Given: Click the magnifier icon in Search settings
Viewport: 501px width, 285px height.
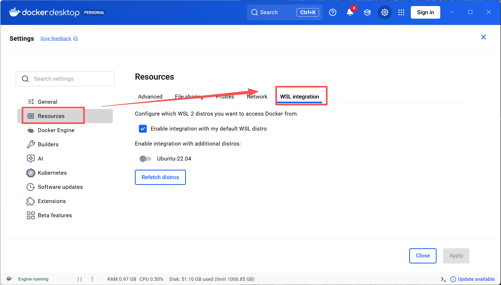Looking at the screenshot, I should (x=25, y=79).
